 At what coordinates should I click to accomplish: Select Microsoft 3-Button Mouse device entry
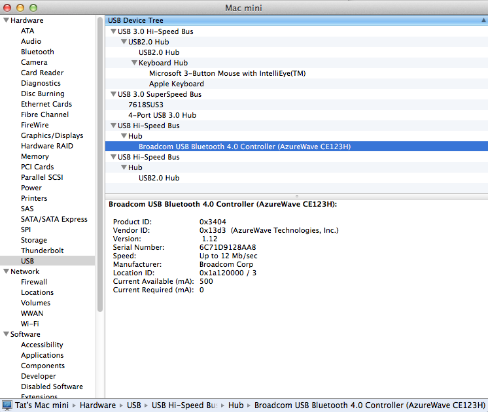pos(227,73)
